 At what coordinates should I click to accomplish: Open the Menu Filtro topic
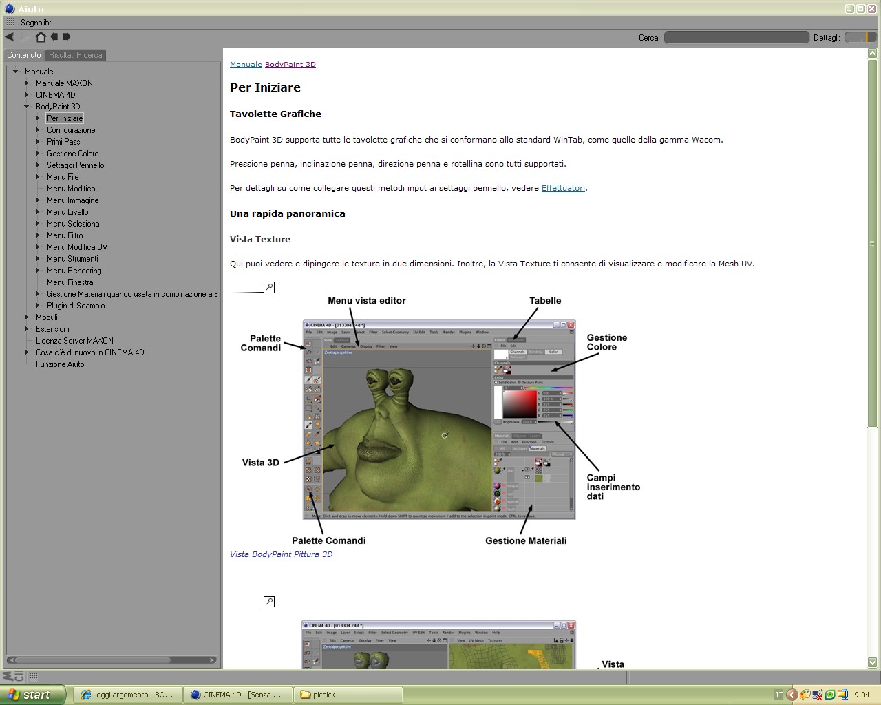65,235
